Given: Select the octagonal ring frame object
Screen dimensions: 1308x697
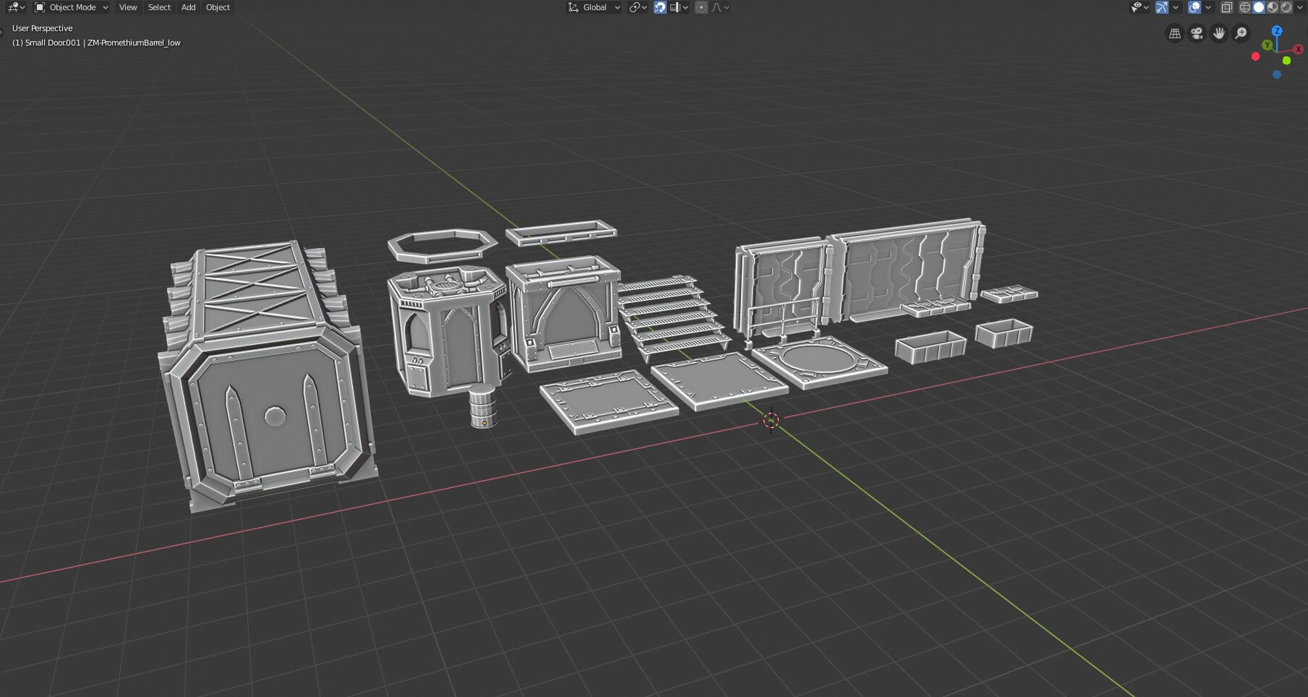Looking at the screenshot, I should (x=443, y=246).
